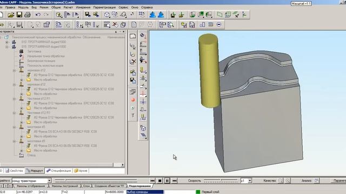Rewind simulation to the start
Image resolution: width=346 pixels, height=194 pixels.
click(152, 181)
